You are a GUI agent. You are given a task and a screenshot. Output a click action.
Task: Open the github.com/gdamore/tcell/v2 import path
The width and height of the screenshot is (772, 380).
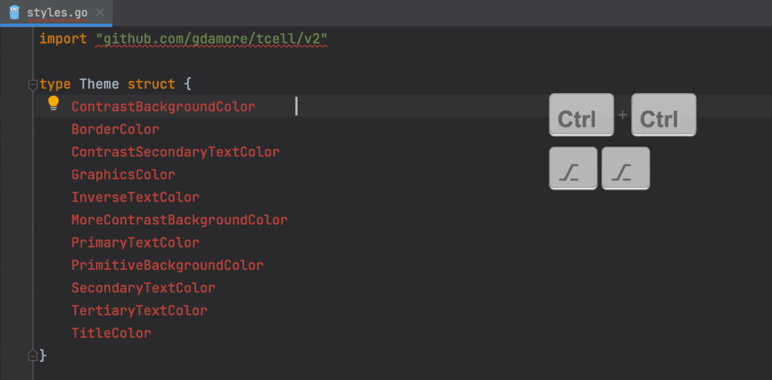point(212,39)
